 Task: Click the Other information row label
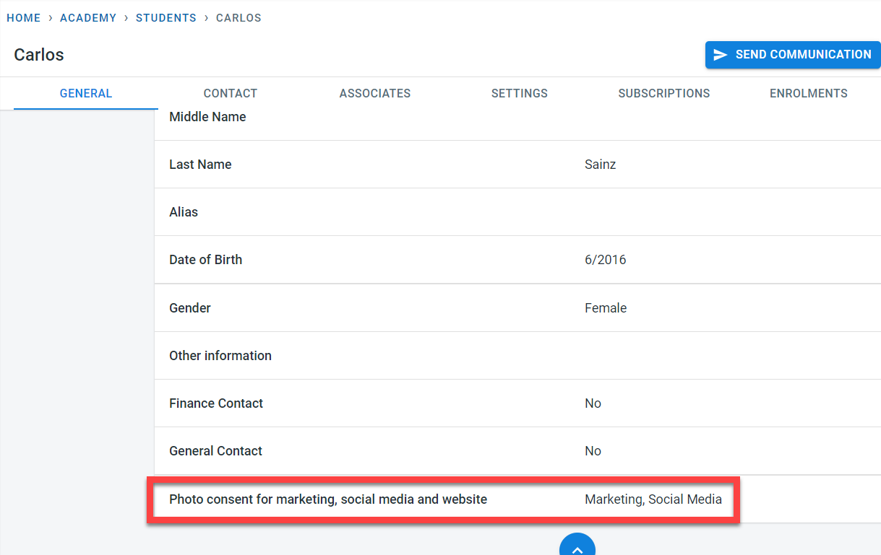click(220, 356)
